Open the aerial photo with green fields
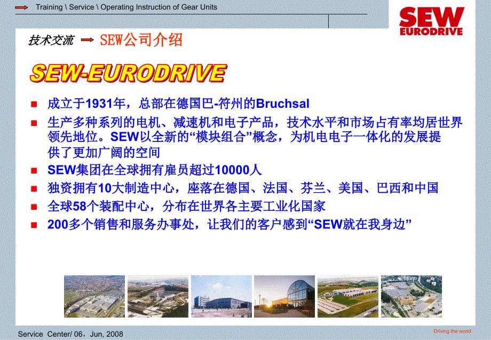 pos(348,296)
